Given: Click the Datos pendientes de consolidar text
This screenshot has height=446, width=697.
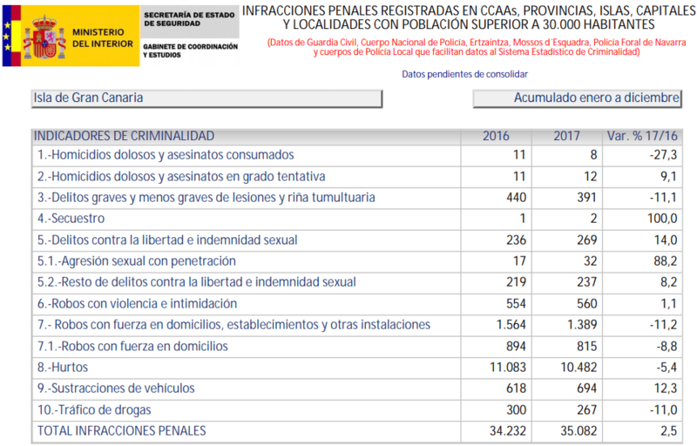Looking at the screenshot, I should [x=451, y=74].
